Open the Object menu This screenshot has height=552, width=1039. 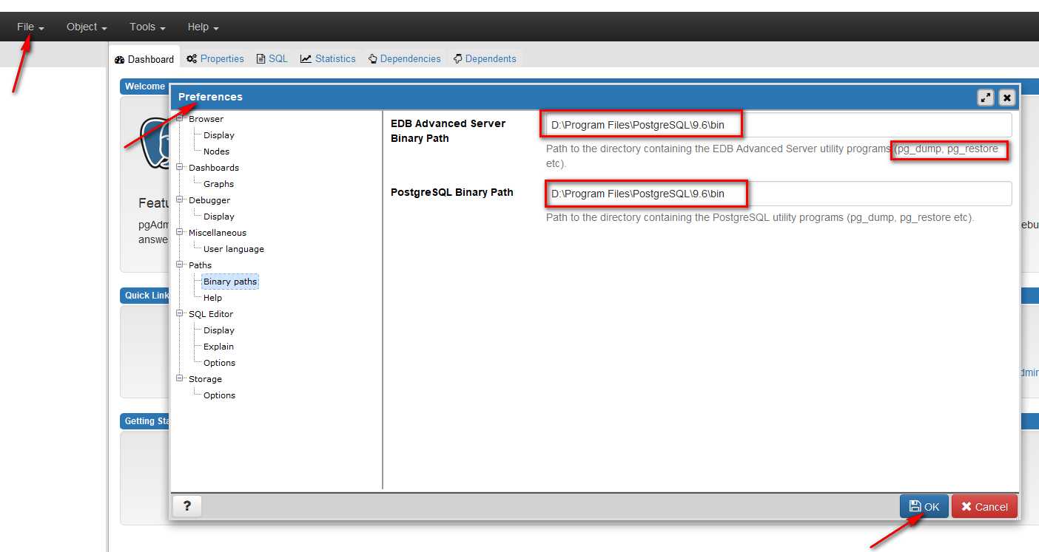click(87, 27)
